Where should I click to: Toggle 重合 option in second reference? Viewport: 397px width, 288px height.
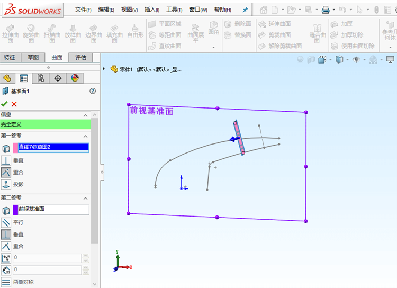pyautogui.click(x=6, y=246)
